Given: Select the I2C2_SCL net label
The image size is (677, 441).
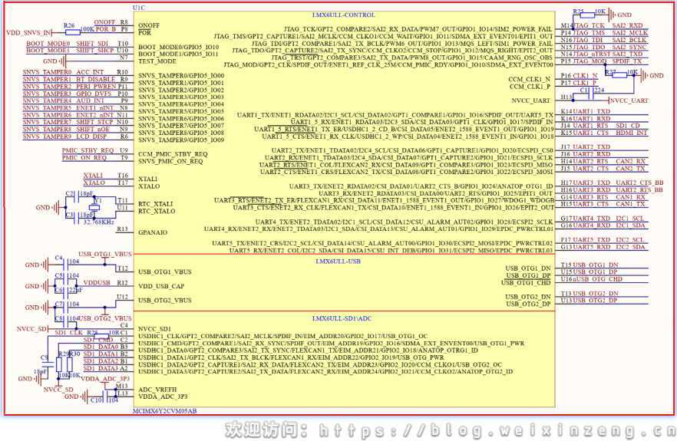Looking at the screenshot, I should [x=630, y=239].
